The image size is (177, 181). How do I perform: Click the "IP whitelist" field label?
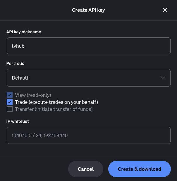[x=18, y=121]
